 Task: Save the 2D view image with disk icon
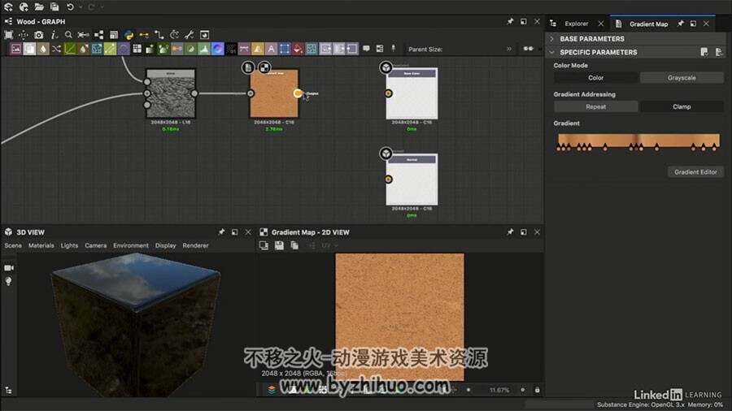coord(279,245)
